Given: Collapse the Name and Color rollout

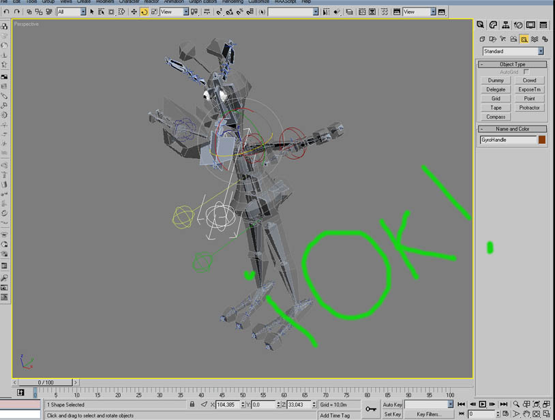Looking at the screenshot, I should pos(512,129).
